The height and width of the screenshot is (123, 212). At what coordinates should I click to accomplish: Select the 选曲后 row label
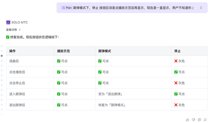pos(14,61)
